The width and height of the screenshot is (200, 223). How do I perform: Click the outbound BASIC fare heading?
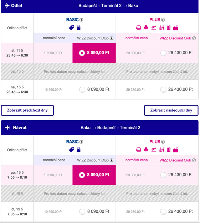click(x=72, y=20)
